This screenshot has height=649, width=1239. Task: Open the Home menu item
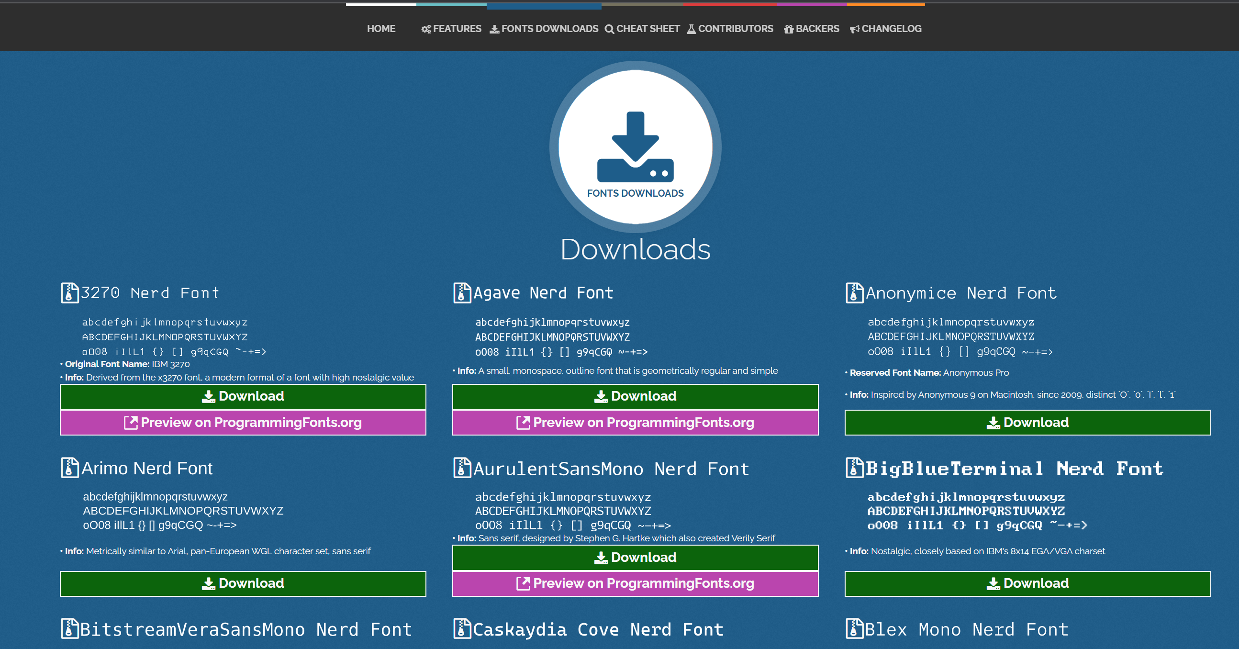pyautogui.click(x=381, y=29)
